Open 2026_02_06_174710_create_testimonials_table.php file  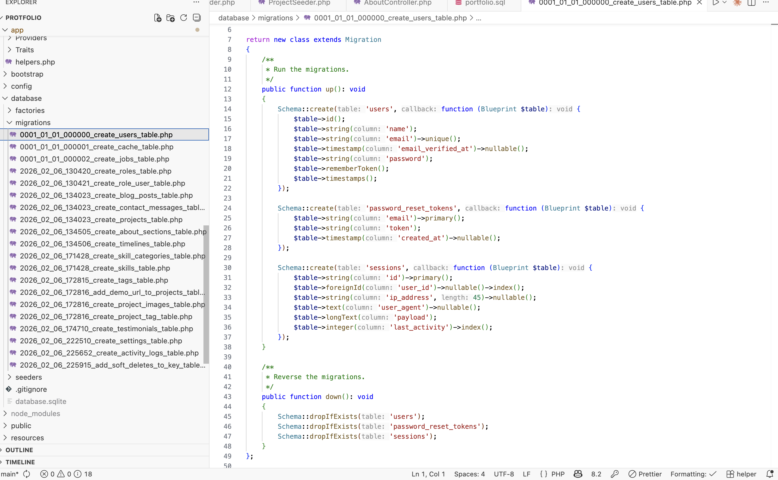coord(106,328)
